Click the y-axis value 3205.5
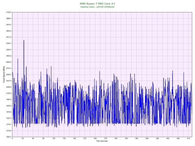The height and width of the screenshot is (146, 195). pos(9,50)
